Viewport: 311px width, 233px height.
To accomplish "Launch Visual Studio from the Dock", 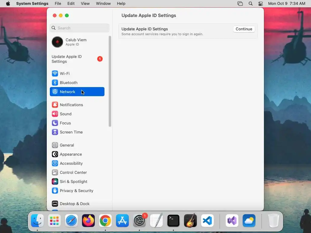I will tap(232, 221).
